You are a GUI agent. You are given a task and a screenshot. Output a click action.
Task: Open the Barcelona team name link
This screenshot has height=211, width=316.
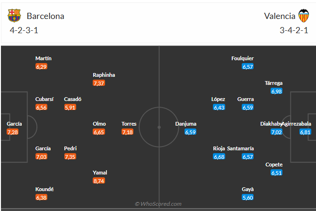coord(45,16)
